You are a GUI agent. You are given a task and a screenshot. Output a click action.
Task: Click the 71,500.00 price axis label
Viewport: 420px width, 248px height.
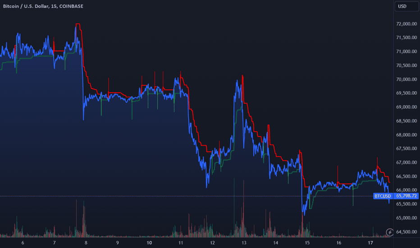pyautogui.click(x=406, y=37)
